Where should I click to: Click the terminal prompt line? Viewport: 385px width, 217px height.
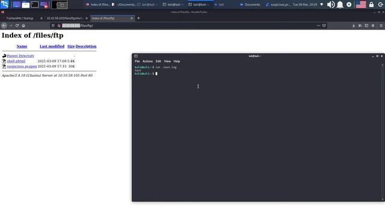(x=146, y=74)
